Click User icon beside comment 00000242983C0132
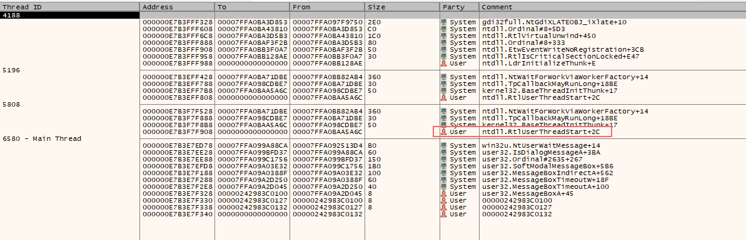Image resolution: width=746 pixels, height=240 pixels. point(445,214)
